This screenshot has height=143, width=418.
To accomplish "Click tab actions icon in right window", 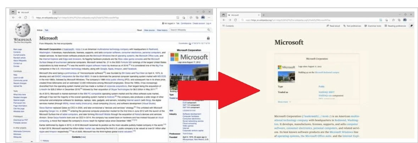I will [x=224, y=15].
